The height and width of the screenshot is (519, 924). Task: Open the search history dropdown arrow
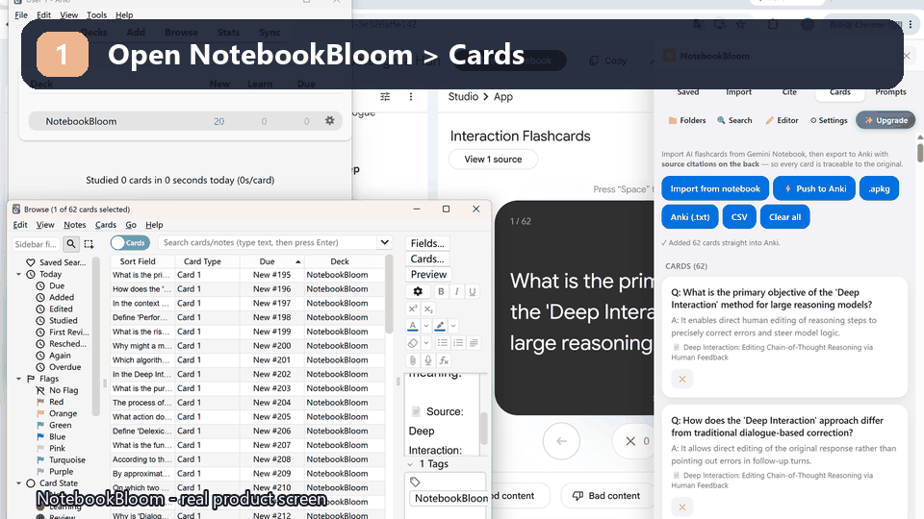pyautogui.click(x=384, y=242)
